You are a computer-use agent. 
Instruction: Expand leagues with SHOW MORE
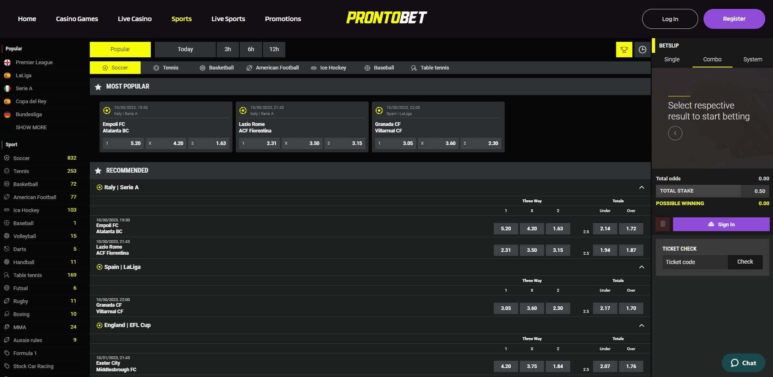click(30, 127)
